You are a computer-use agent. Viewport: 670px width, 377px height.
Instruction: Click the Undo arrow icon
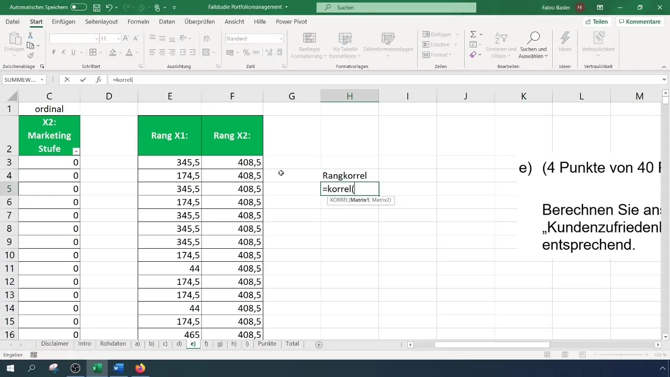[x=109, y=7]
